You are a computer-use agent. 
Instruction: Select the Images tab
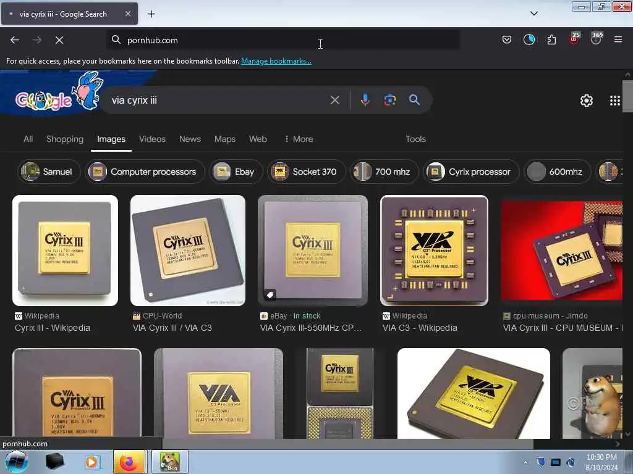[x=111, y=139]
